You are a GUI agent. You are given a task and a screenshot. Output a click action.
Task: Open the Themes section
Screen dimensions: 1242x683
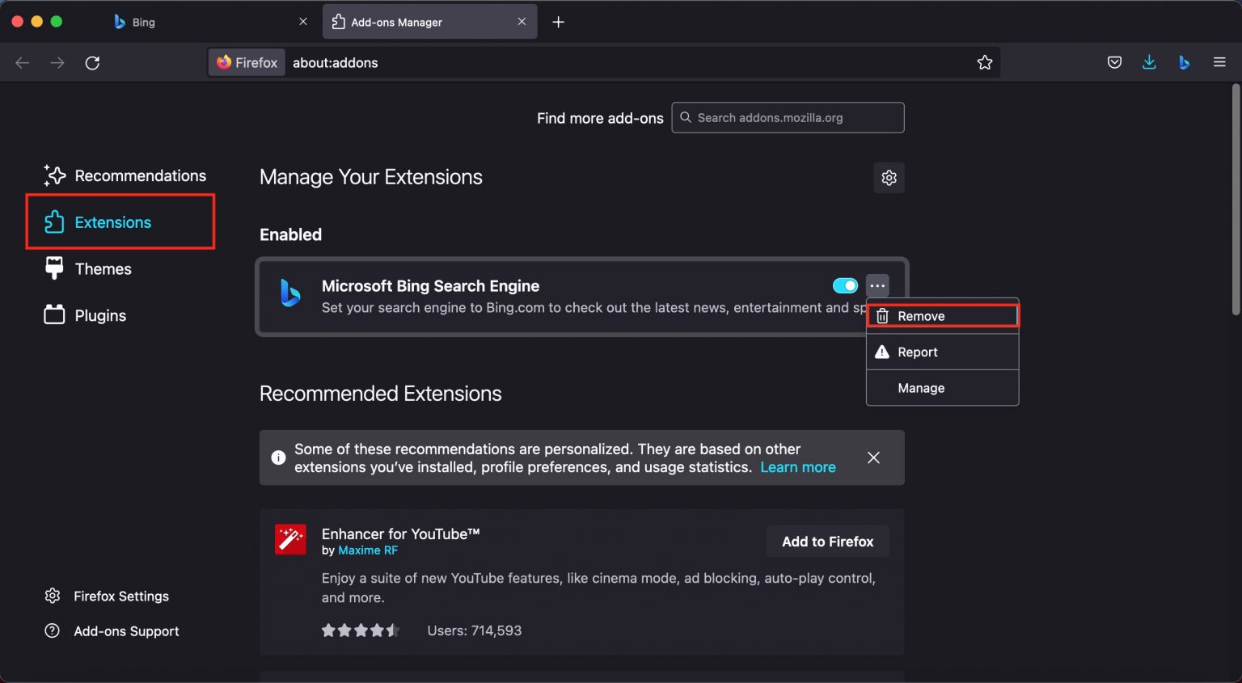point(103,268)
